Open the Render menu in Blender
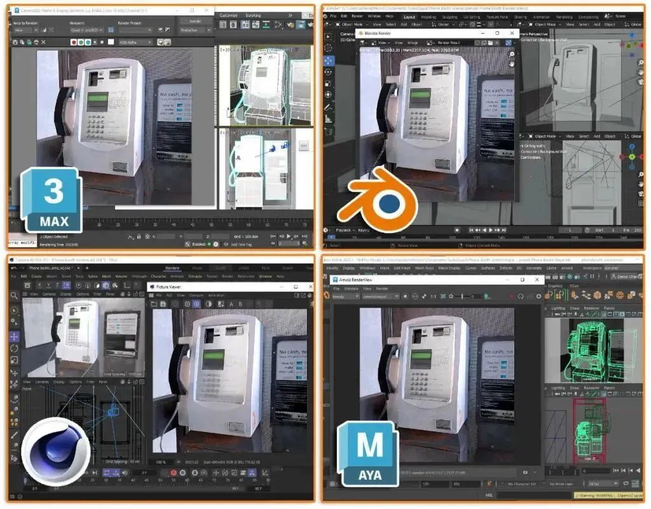This screenshot has height=509, width=651. tap(357, 16)
